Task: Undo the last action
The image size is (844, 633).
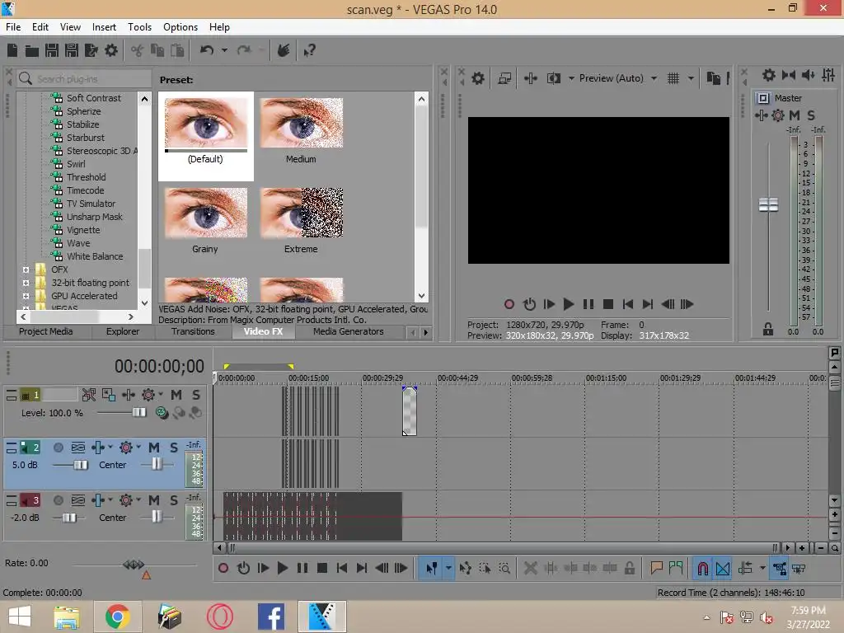Action: [207, 50]
